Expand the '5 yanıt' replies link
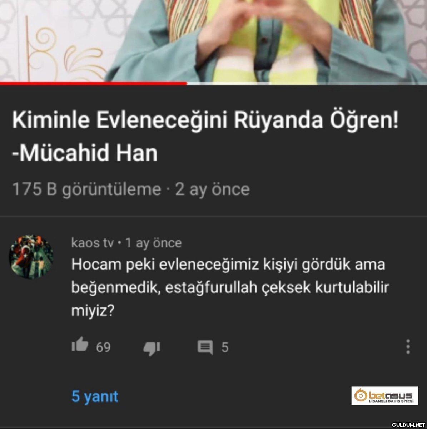 (x=95, y=396)
